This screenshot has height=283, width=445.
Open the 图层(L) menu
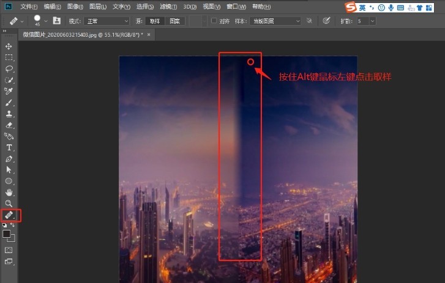97,7
